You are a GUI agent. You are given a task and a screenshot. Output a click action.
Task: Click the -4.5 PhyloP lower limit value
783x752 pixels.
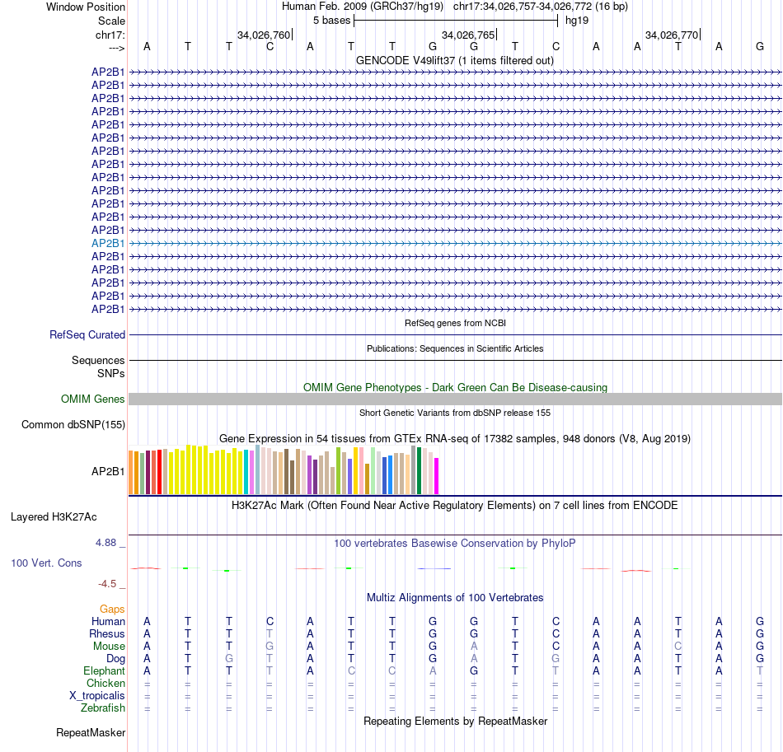click(107, 583)
